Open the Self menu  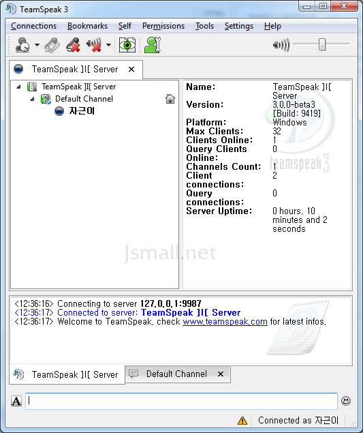(125, 26)
